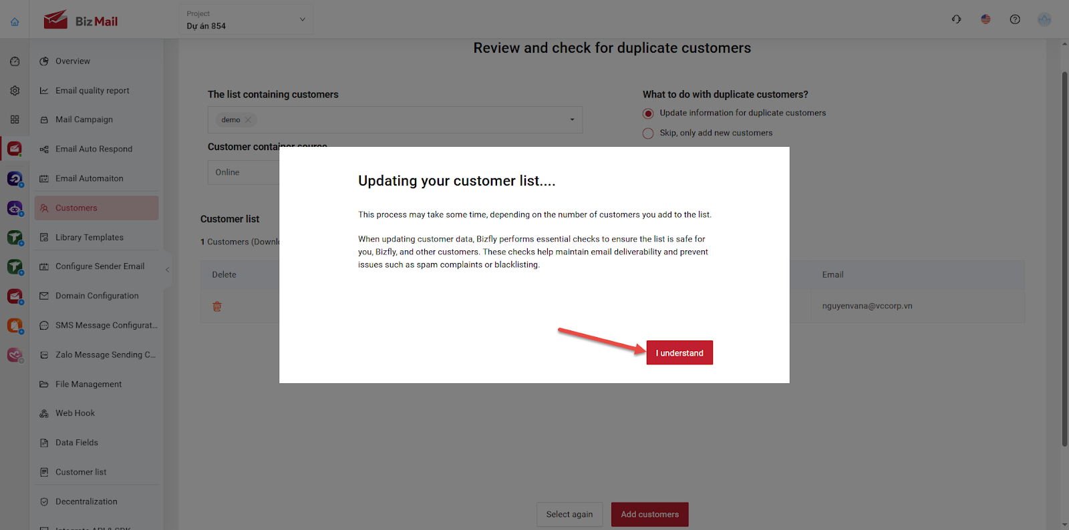Image resolution: width=1069 pixels, height=530 pixels.
Task: Remove the demo tag from list
Action: [248, 120]
